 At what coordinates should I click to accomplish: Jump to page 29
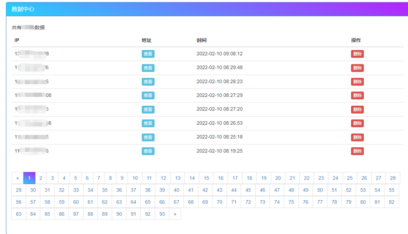(19, 190)
